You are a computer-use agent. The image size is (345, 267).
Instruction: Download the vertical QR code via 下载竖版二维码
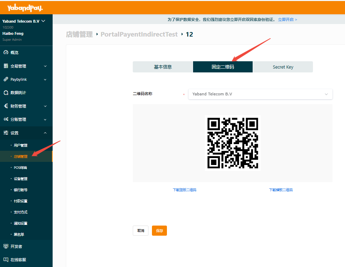(184, 190)
